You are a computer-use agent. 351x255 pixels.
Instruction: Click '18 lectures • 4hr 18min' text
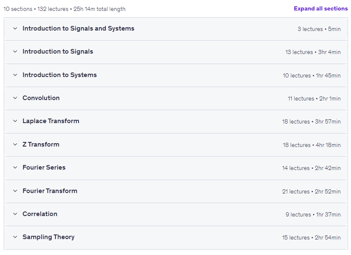312,145
